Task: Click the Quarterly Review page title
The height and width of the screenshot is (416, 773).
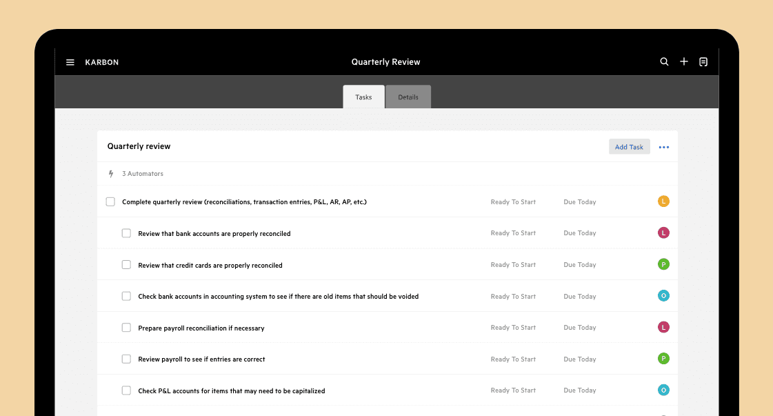Action: 385,61
